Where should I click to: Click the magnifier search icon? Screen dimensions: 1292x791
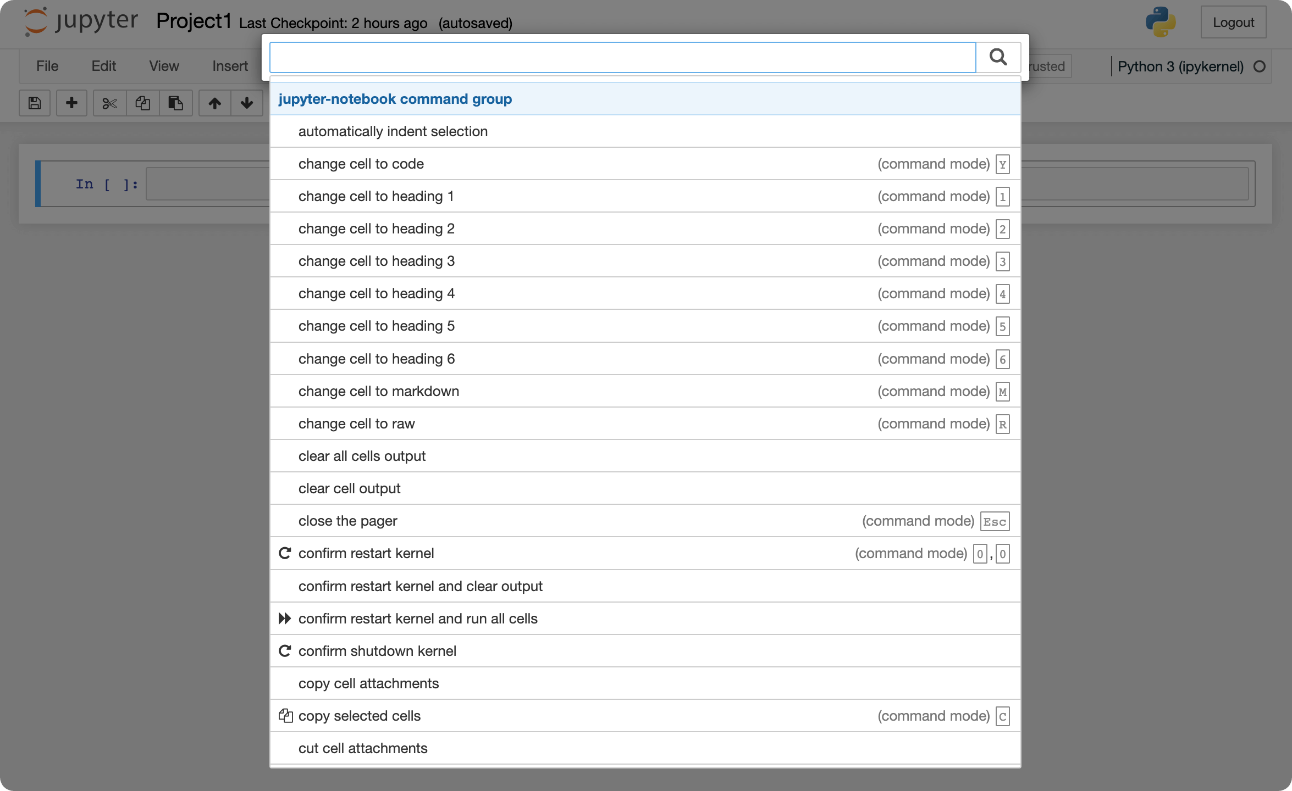click(x=998, y=57)
